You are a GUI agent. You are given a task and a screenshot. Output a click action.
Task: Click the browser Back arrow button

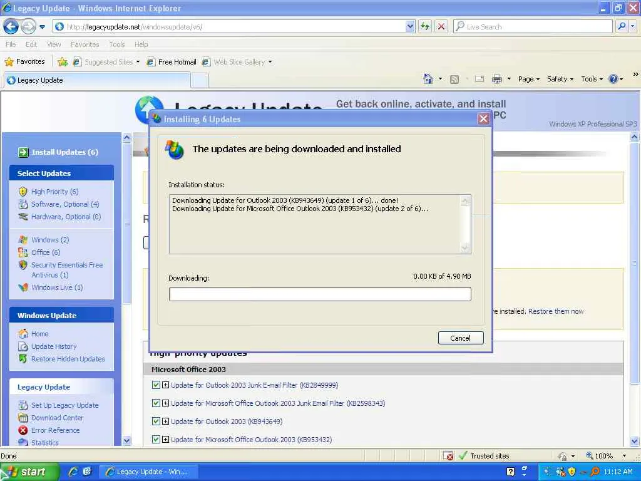(11, 26)
